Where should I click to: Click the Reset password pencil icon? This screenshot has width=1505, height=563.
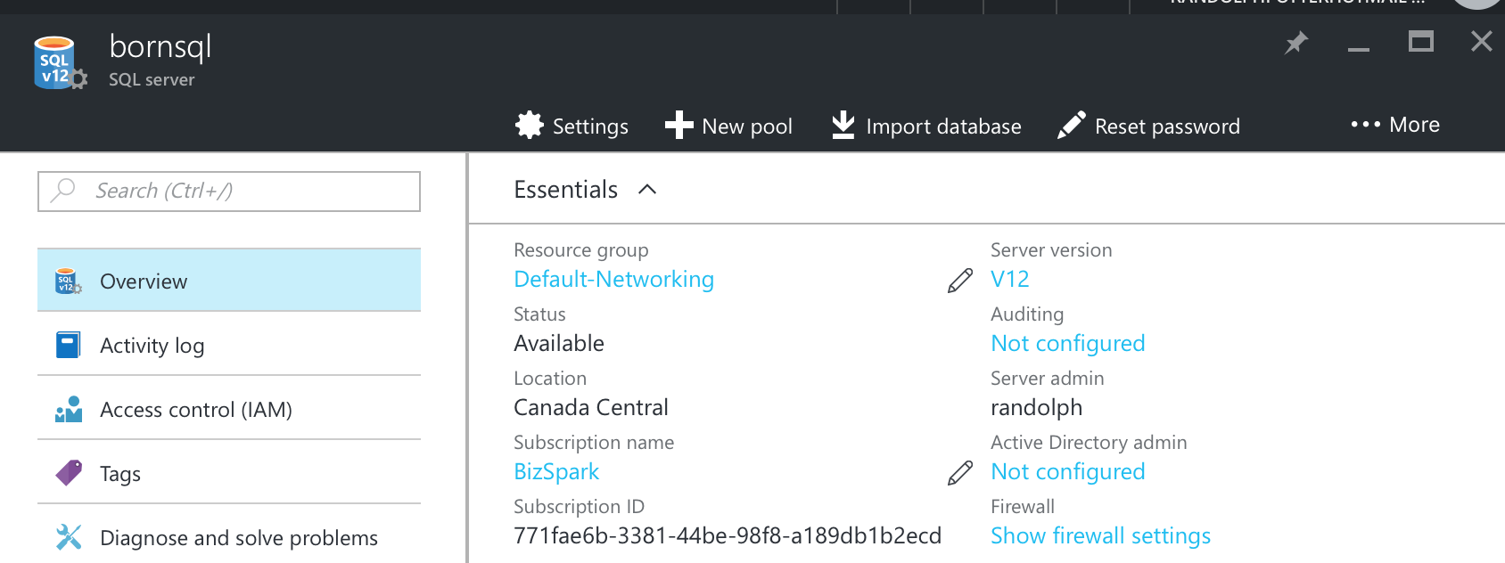coord(1071,126)
